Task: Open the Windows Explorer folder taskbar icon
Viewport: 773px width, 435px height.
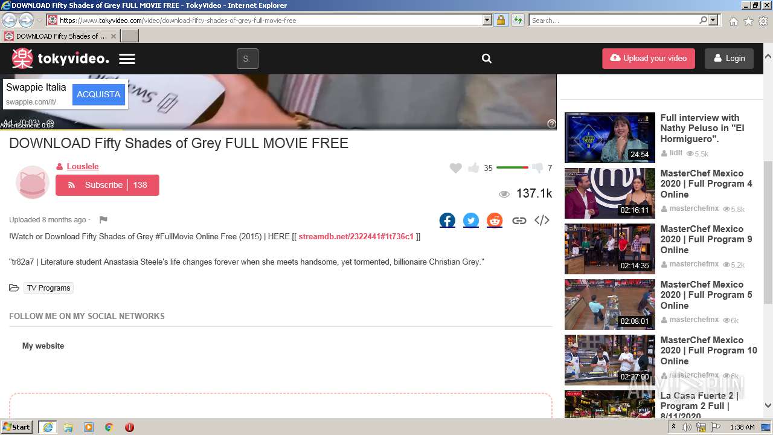Action: (68, 427)
